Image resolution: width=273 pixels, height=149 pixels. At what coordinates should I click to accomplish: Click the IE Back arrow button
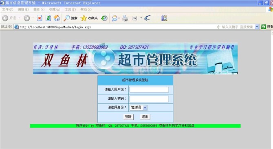[x=5, y=18]
